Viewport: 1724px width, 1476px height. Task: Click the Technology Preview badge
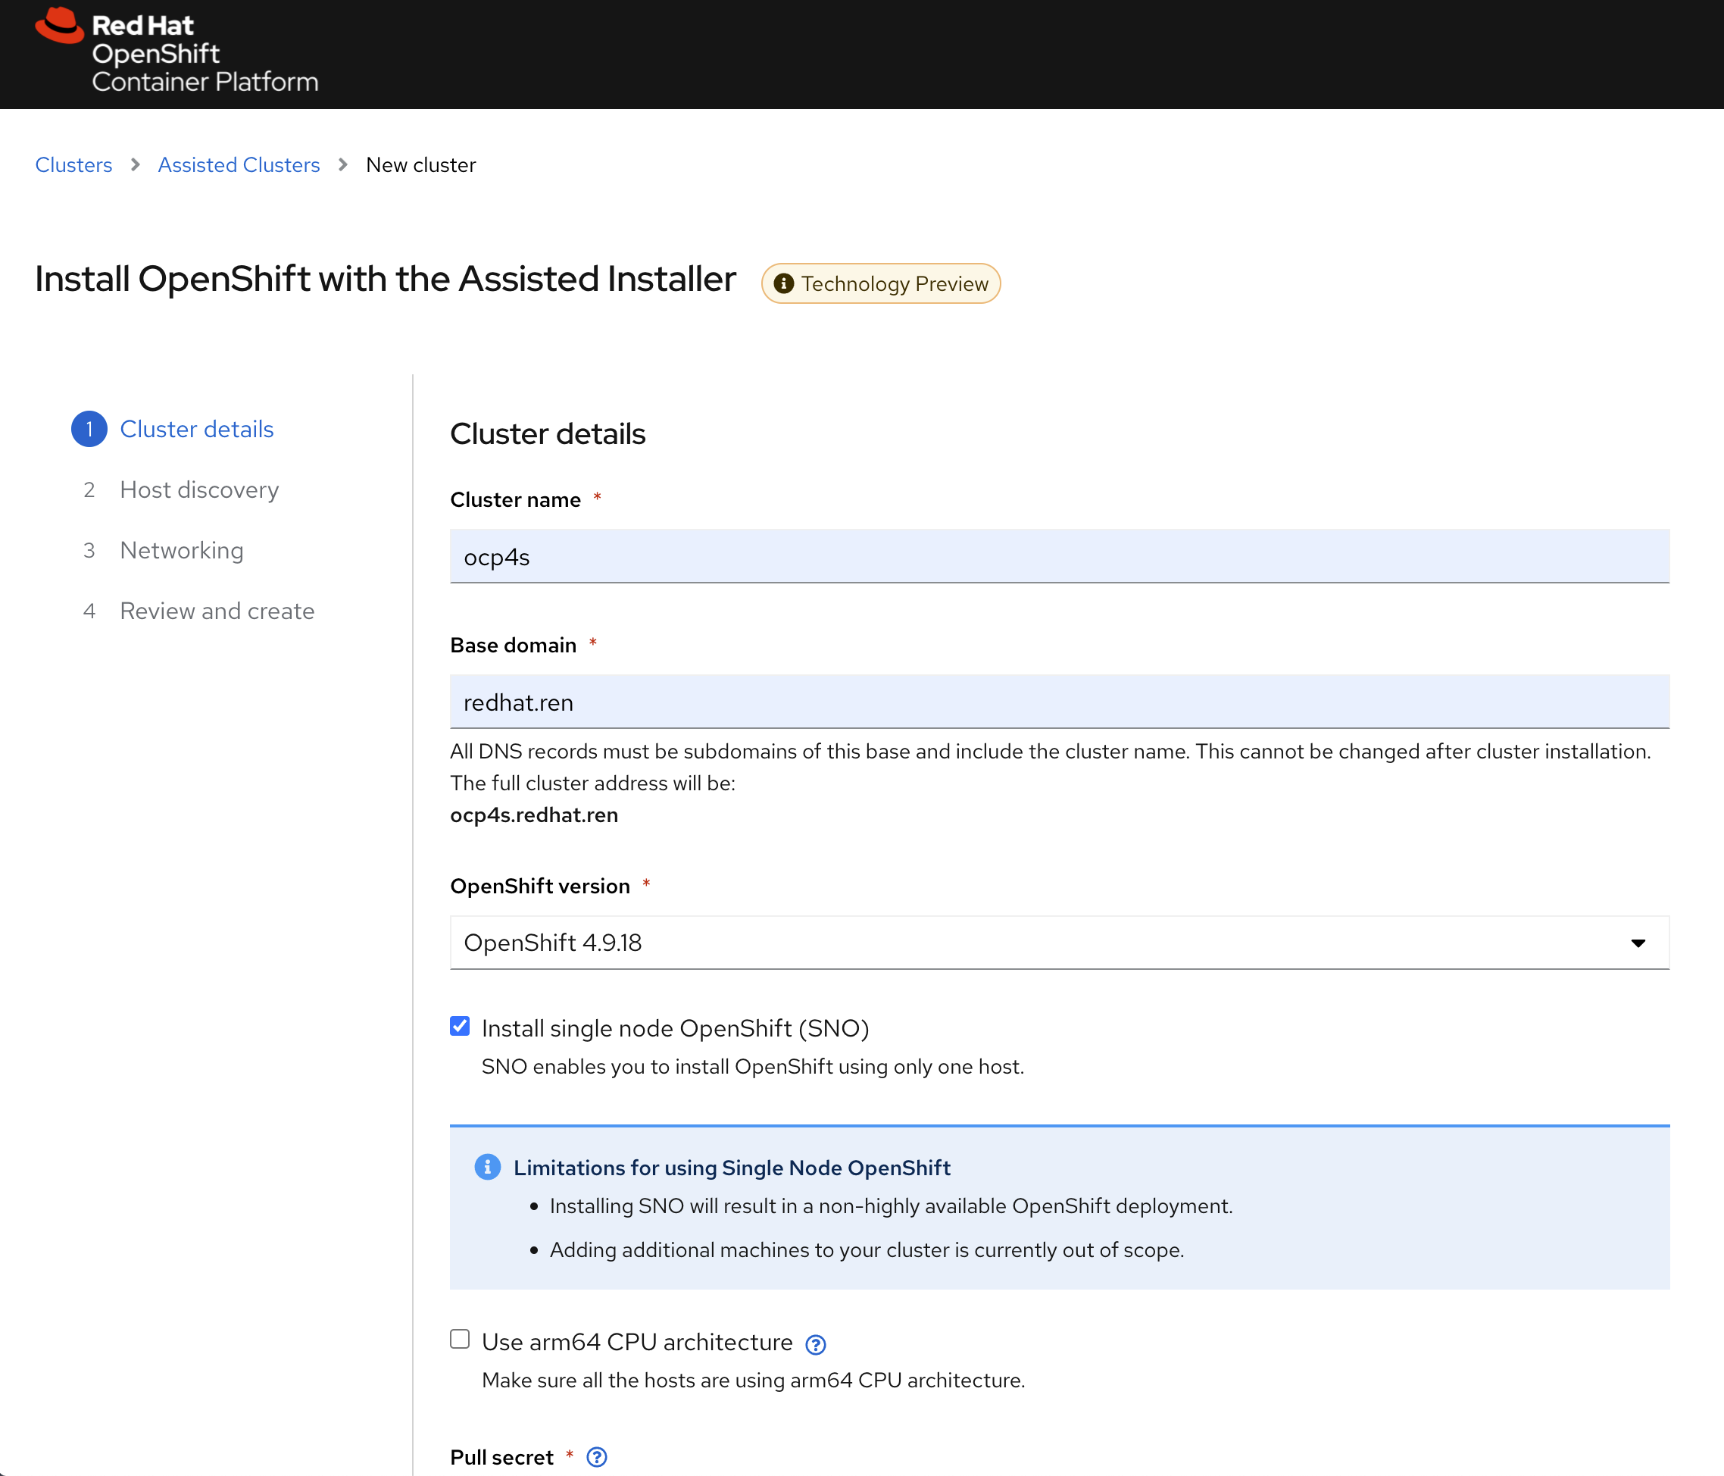pyautogui.click(x=894, y=284)
